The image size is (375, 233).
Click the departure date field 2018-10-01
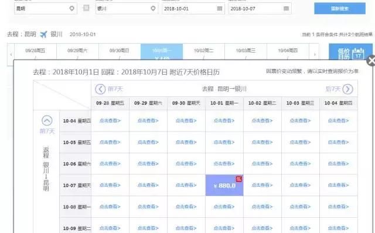[193, 9]
